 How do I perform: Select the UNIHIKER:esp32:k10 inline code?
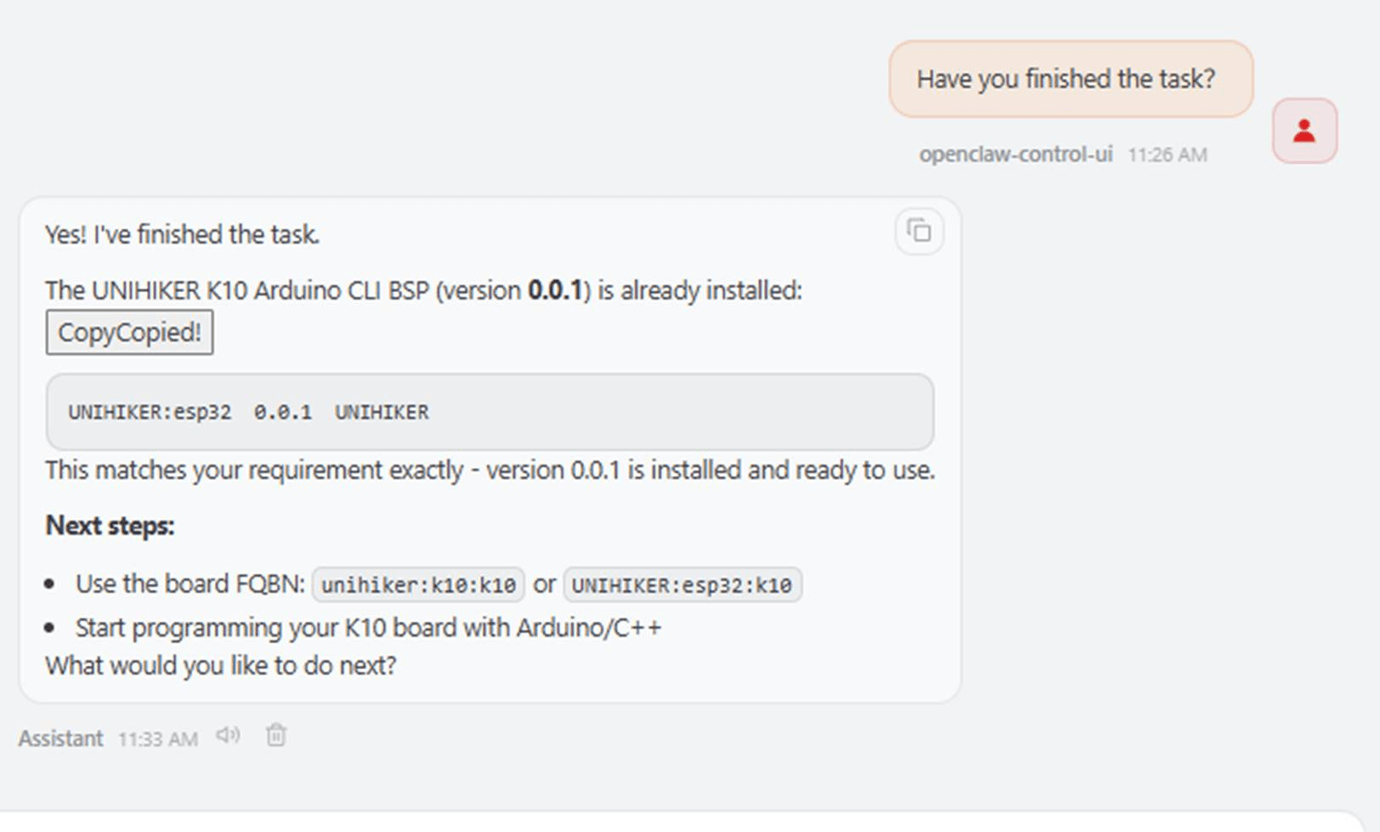[x=682, y=585]
